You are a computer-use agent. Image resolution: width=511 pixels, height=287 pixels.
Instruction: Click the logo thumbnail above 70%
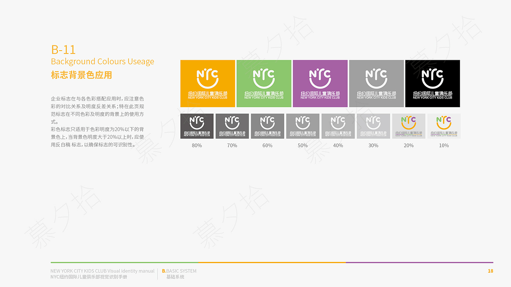[x=232, y=126]
